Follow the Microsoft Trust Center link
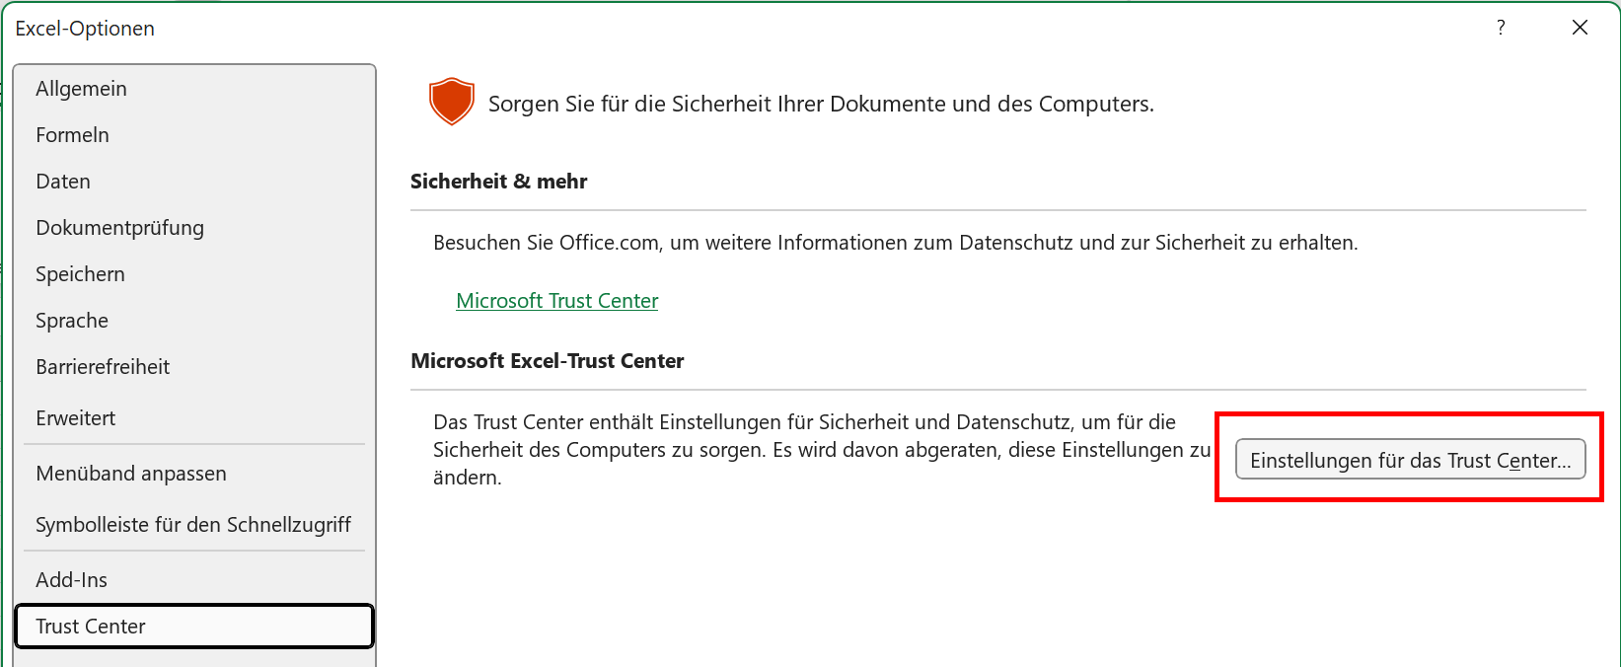The width and height of the screenshot is (1621, 667). tap(557, 301)
